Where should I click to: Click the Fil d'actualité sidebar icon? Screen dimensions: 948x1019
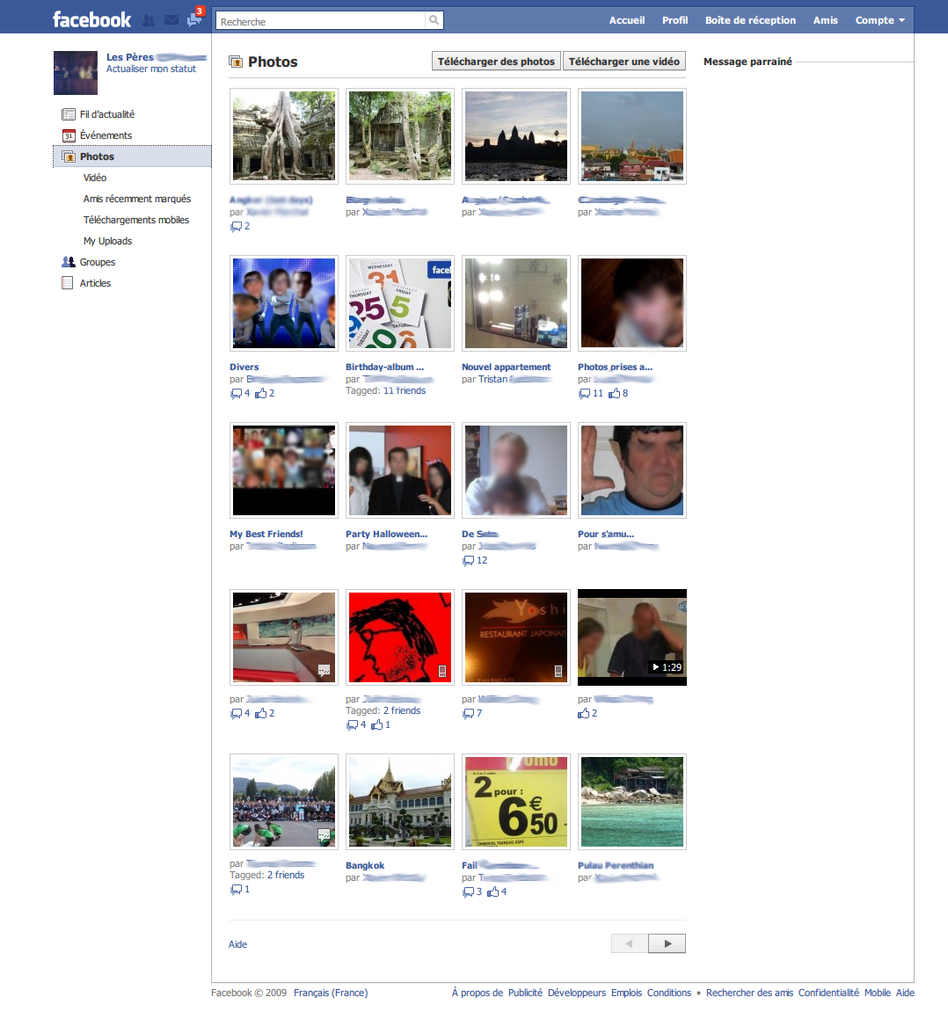(x=69, y=114)
